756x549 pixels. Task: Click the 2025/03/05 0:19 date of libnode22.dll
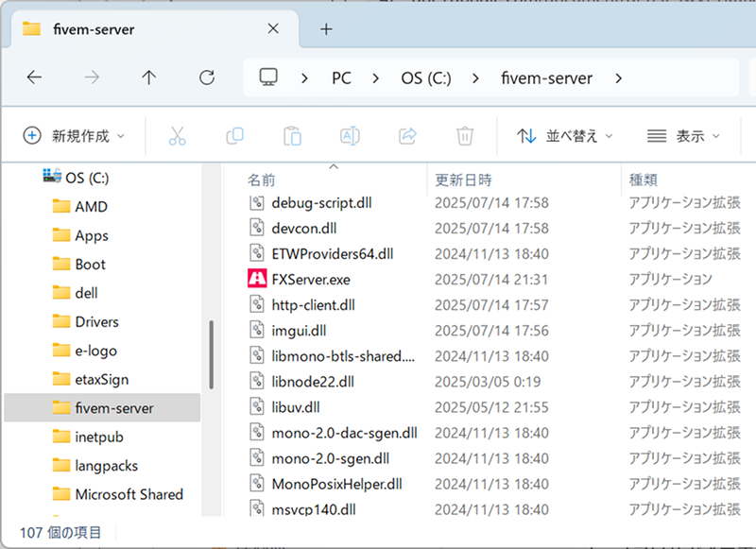[x=488, y=381]
